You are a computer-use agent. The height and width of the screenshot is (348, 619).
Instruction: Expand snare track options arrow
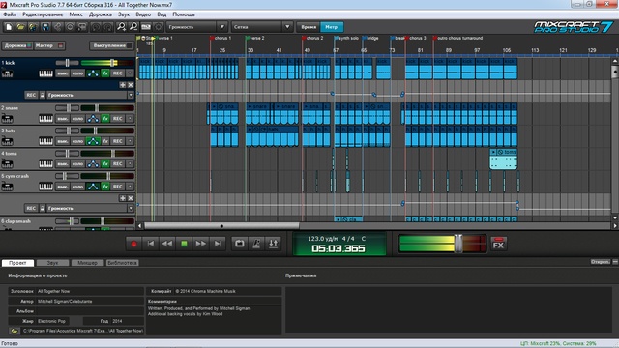pyautogui.click(x=130, y=118)
